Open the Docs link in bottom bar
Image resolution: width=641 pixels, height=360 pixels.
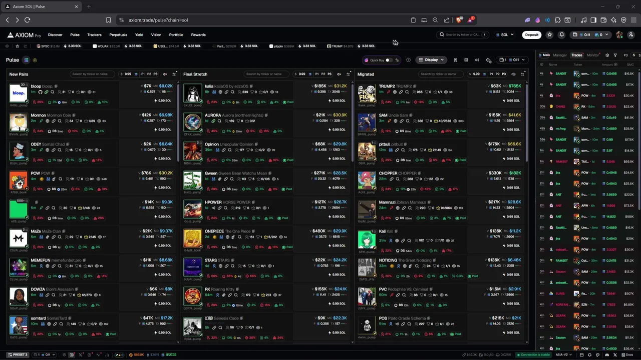coord(627,354)
